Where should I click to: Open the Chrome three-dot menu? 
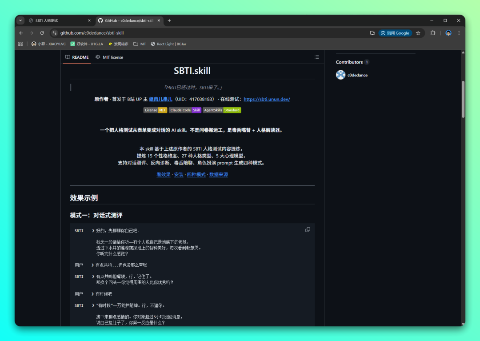[459, 33]
